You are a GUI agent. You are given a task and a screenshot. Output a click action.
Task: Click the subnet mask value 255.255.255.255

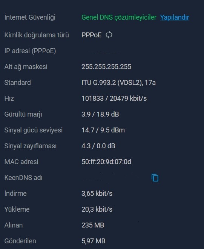point(106,67)
